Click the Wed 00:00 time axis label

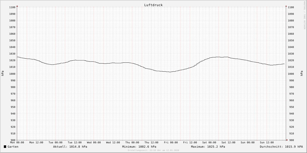click(x=94, y=143)
